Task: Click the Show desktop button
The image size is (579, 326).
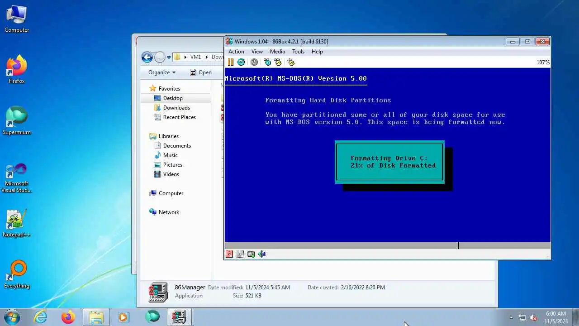Action: [x=576, y=317]
